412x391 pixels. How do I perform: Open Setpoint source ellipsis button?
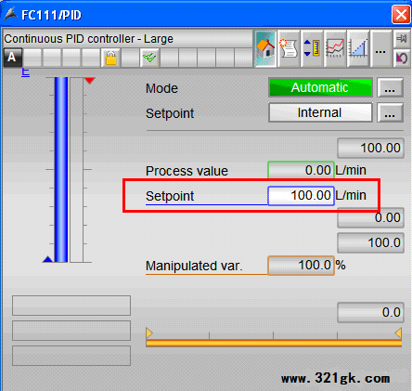tap(390, 112)
